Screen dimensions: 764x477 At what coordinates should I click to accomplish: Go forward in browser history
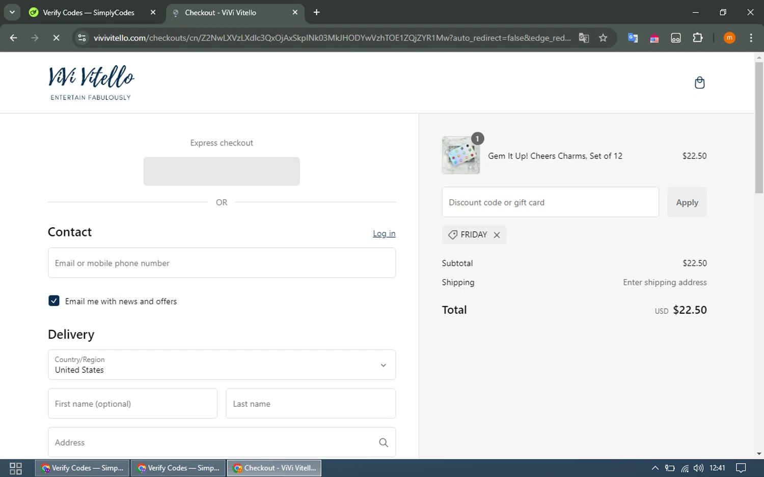tap(35, 38)
